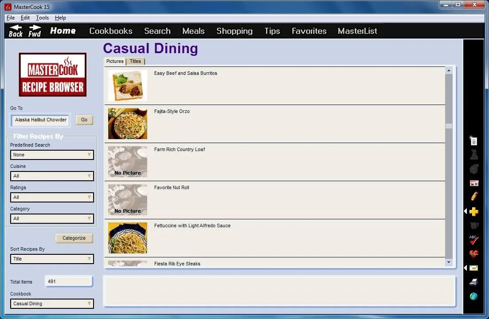This screenshot has width=489, height=319.
Task: Print the recipe using the printer icon
Action: coord(473,282)
